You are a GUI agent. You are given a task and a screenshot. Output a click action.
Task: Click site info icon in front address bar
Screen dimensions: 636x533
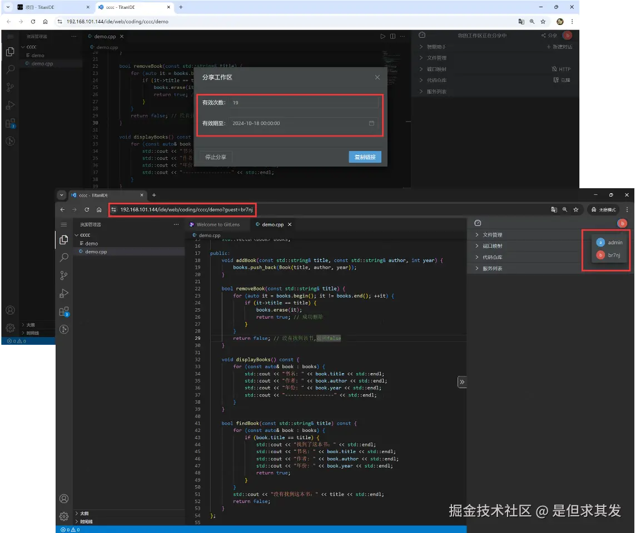(x=114, y=209)
